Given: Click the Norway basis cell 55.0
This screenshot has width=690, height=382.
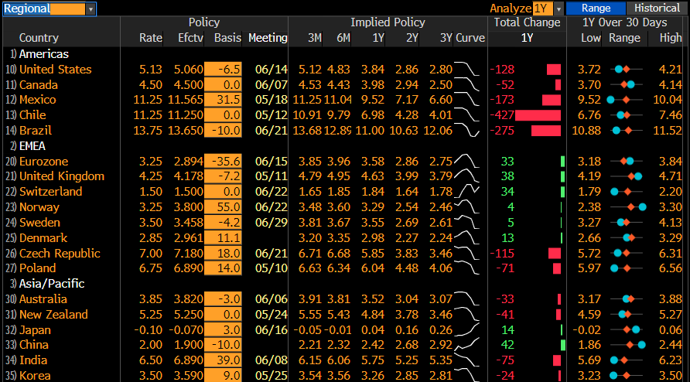Looking at the screenshot, I should tap(223, 207).
